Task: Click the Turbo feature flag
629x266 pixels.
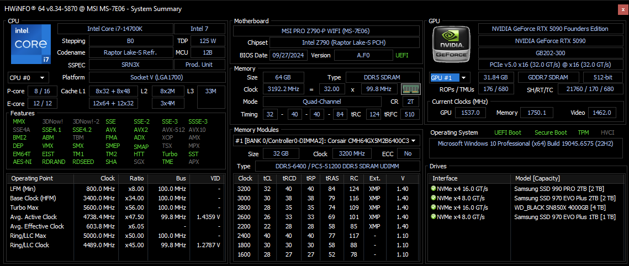Action: (170, 154)
